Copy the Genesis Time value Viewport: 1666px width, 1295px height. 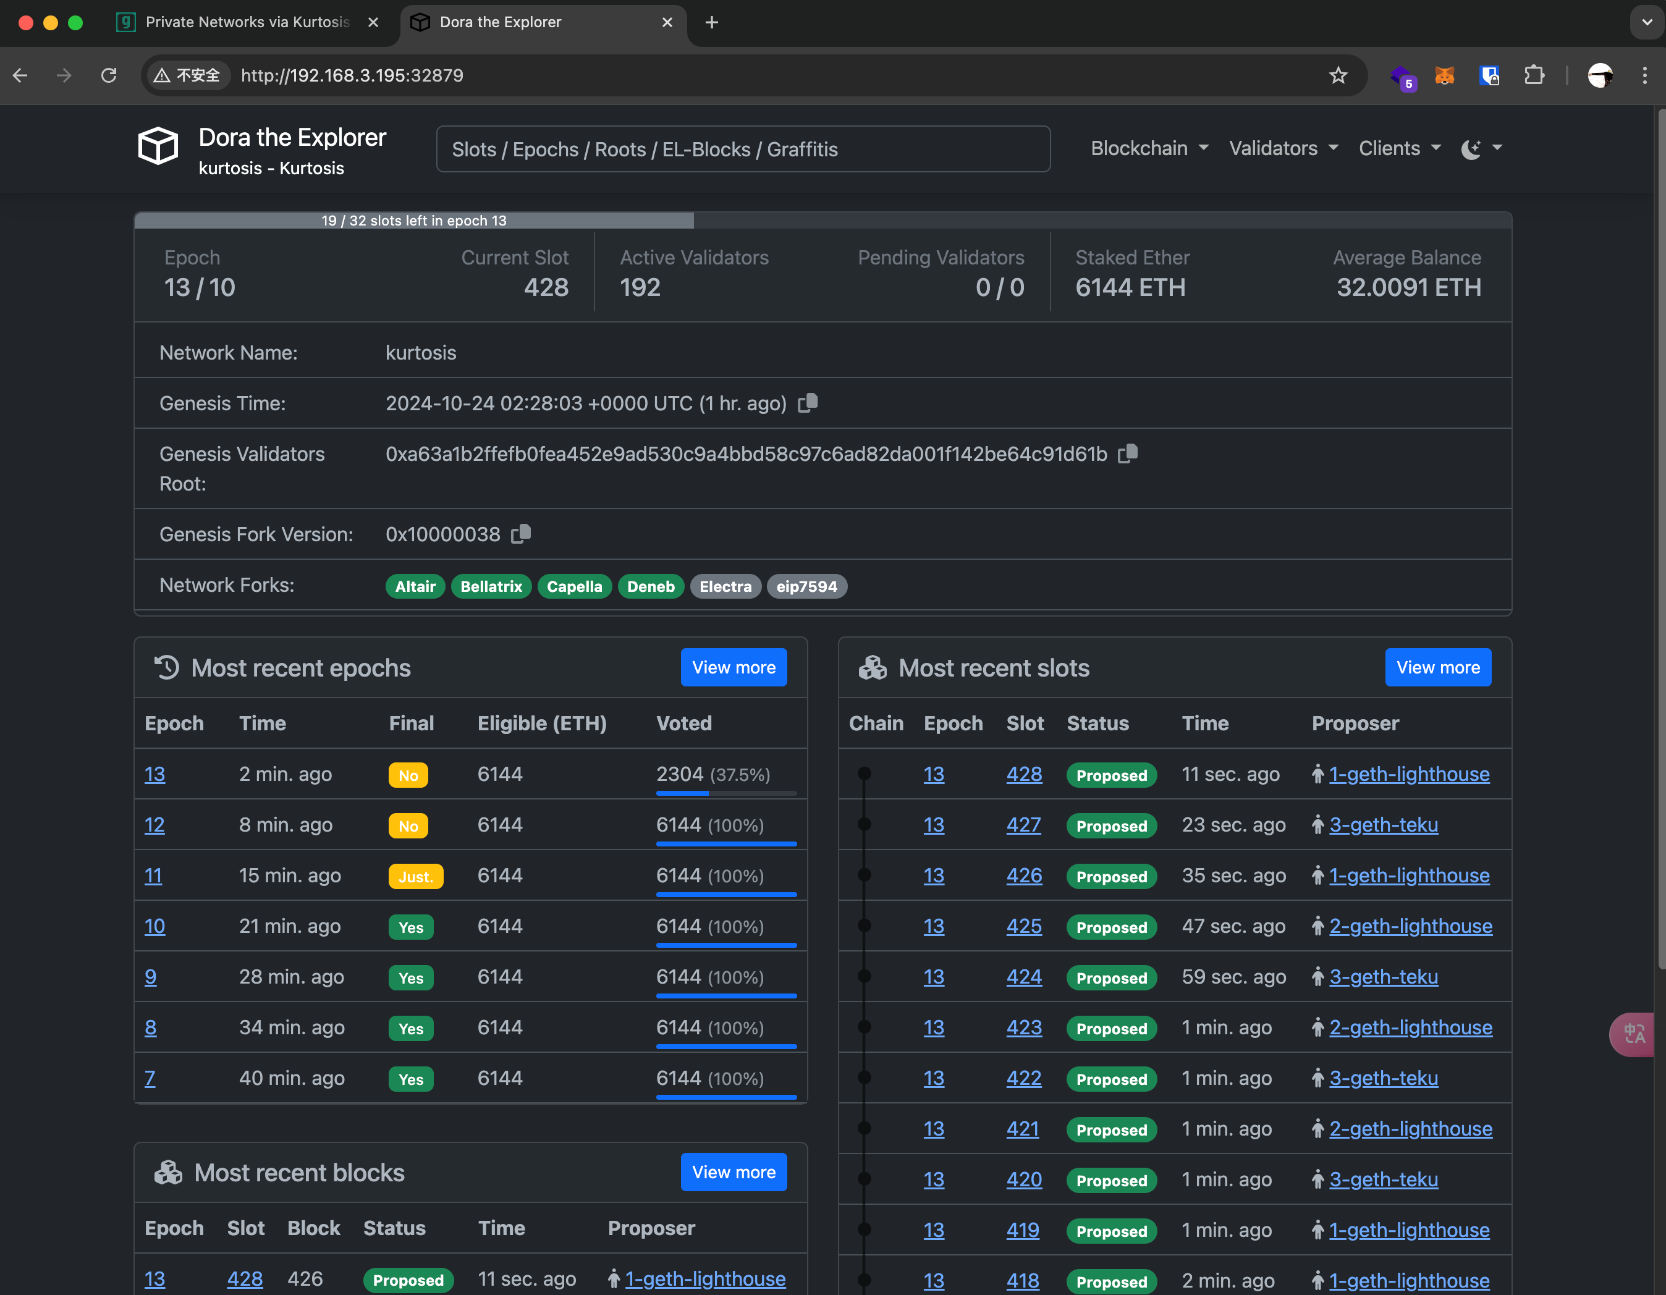(x=808, y=402)
